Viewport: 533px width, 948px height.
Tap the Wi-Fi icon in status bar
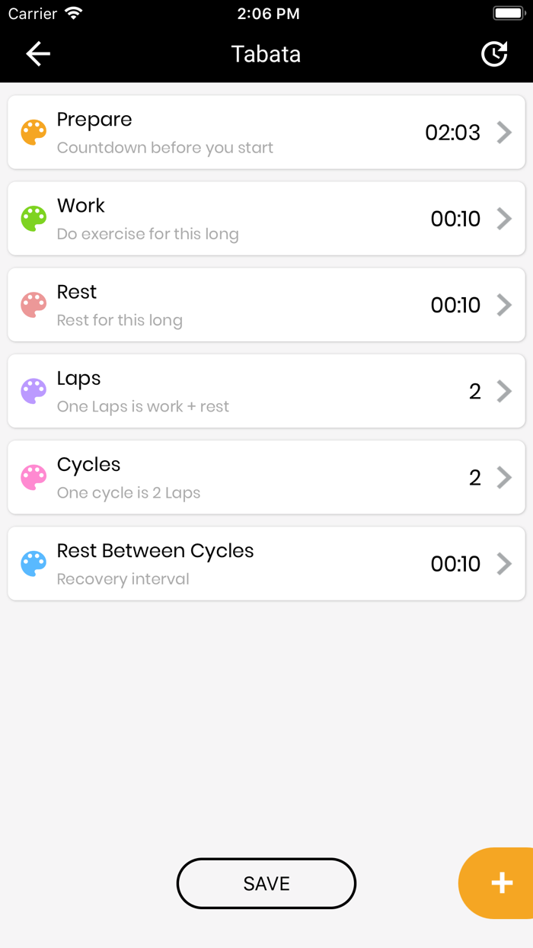72,12
